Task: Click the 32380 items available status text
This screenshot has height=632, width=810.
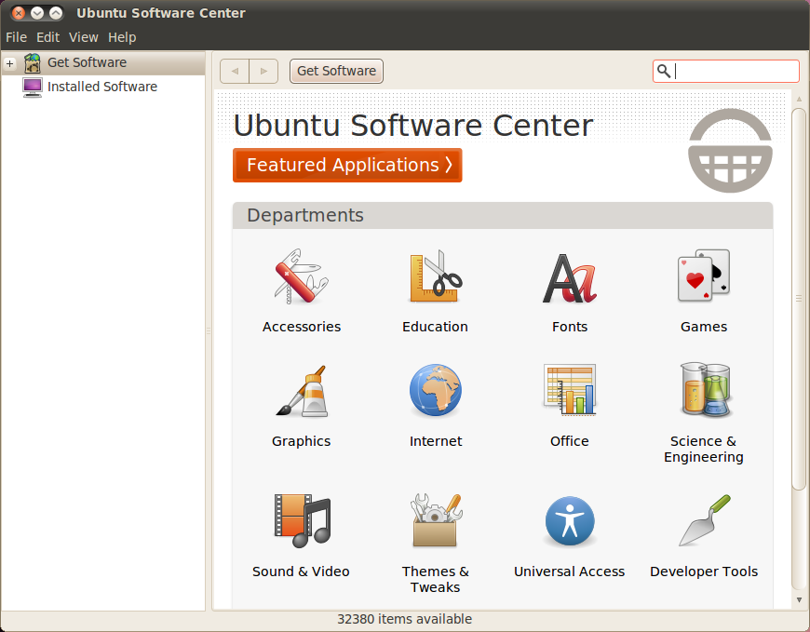Action: [x=404, y=619]
